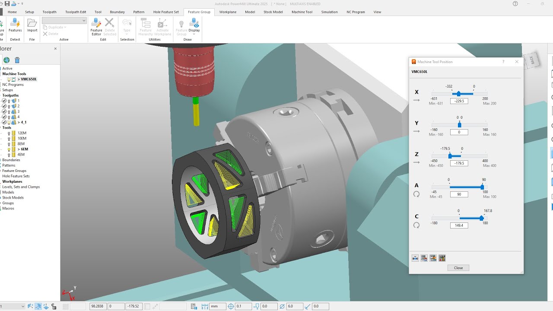Open the Simulation ribbon tab
The width and height of the screenshot is (553, 311).
pos(329,12)
